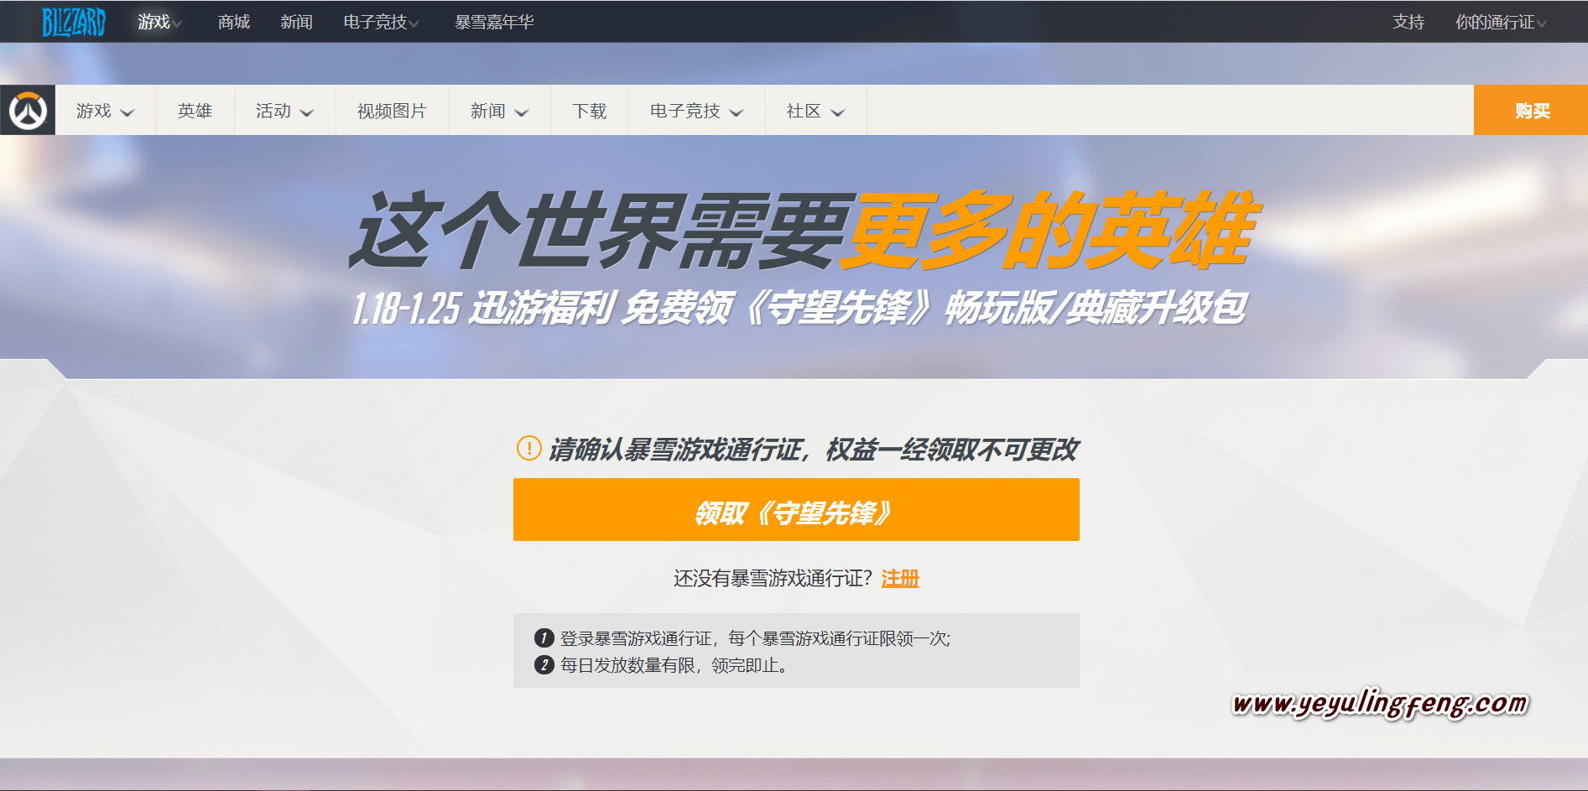
Task: Click the 这个世界需要更多的英雄 banner headline
Action: pos(804,231)
